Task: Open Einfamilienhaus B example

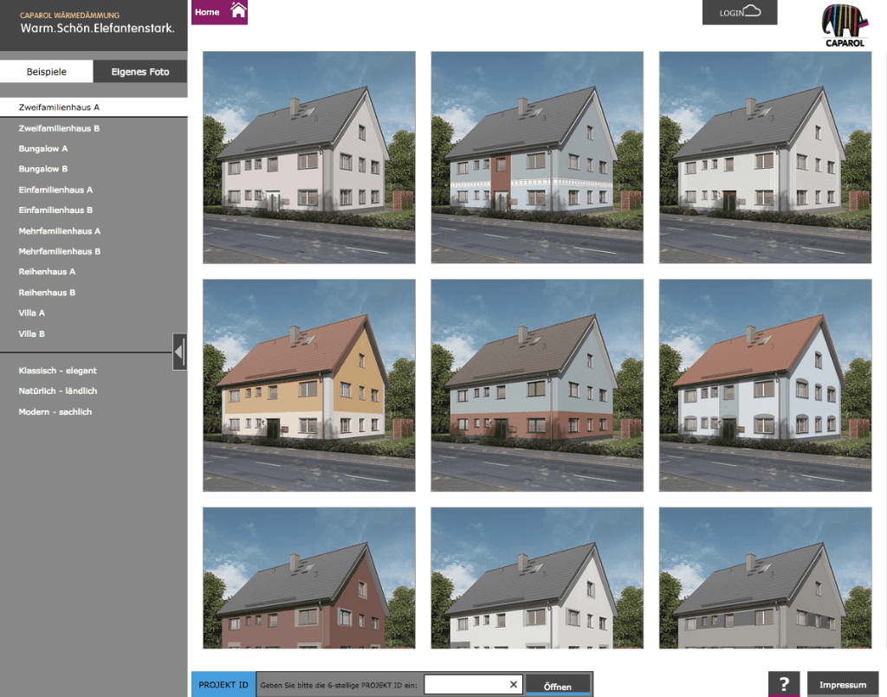Action: pos(55,210)
